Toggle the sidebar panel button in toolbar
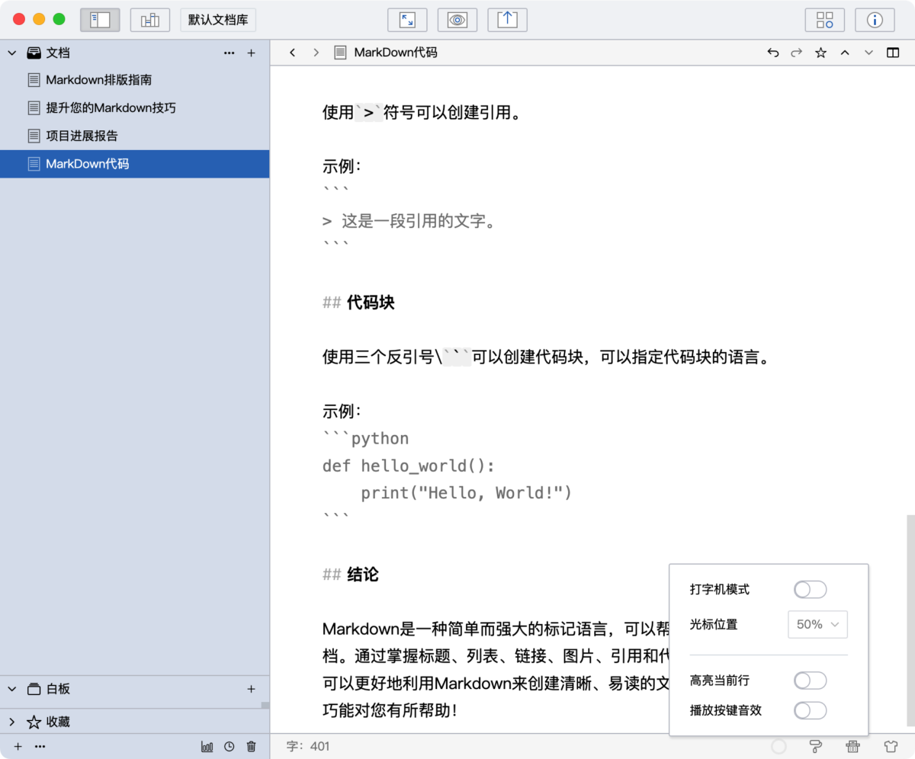The image size is (915, 759). pos(100,20)
